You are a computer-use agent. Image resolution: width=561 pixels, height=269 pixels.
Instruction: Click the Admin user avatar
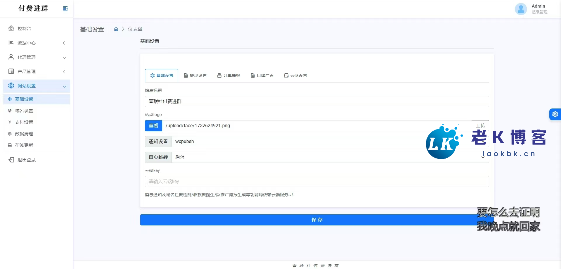point(521,9)
